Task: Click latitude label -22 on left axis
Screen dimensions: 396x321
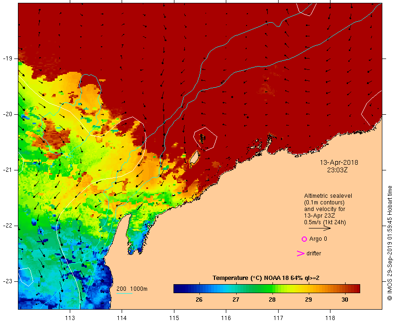Action: 8,226
